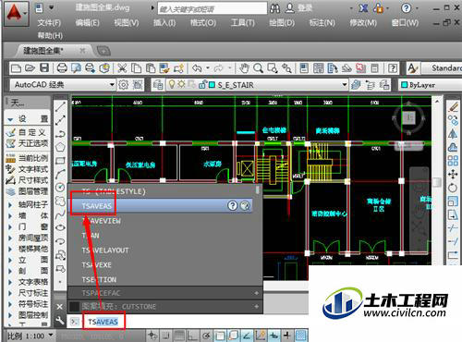
Task: Open the 比例 1:100 scale dropdown
Action: pos(30,336)
